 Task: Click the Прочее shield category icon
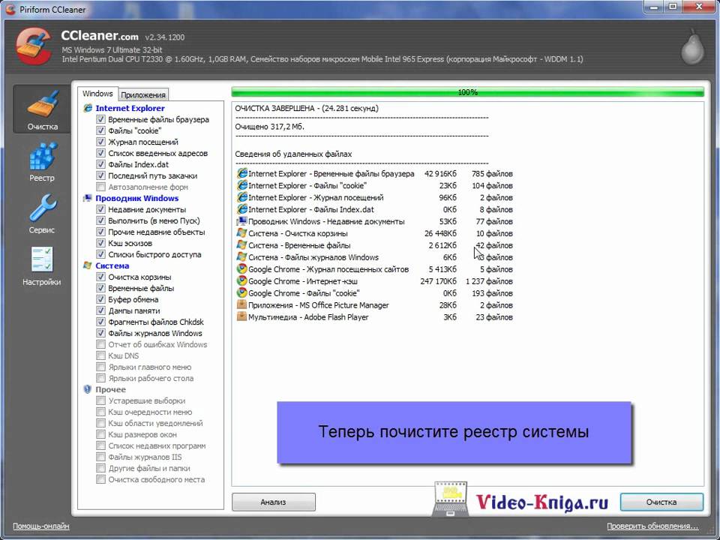coord(88,389)
